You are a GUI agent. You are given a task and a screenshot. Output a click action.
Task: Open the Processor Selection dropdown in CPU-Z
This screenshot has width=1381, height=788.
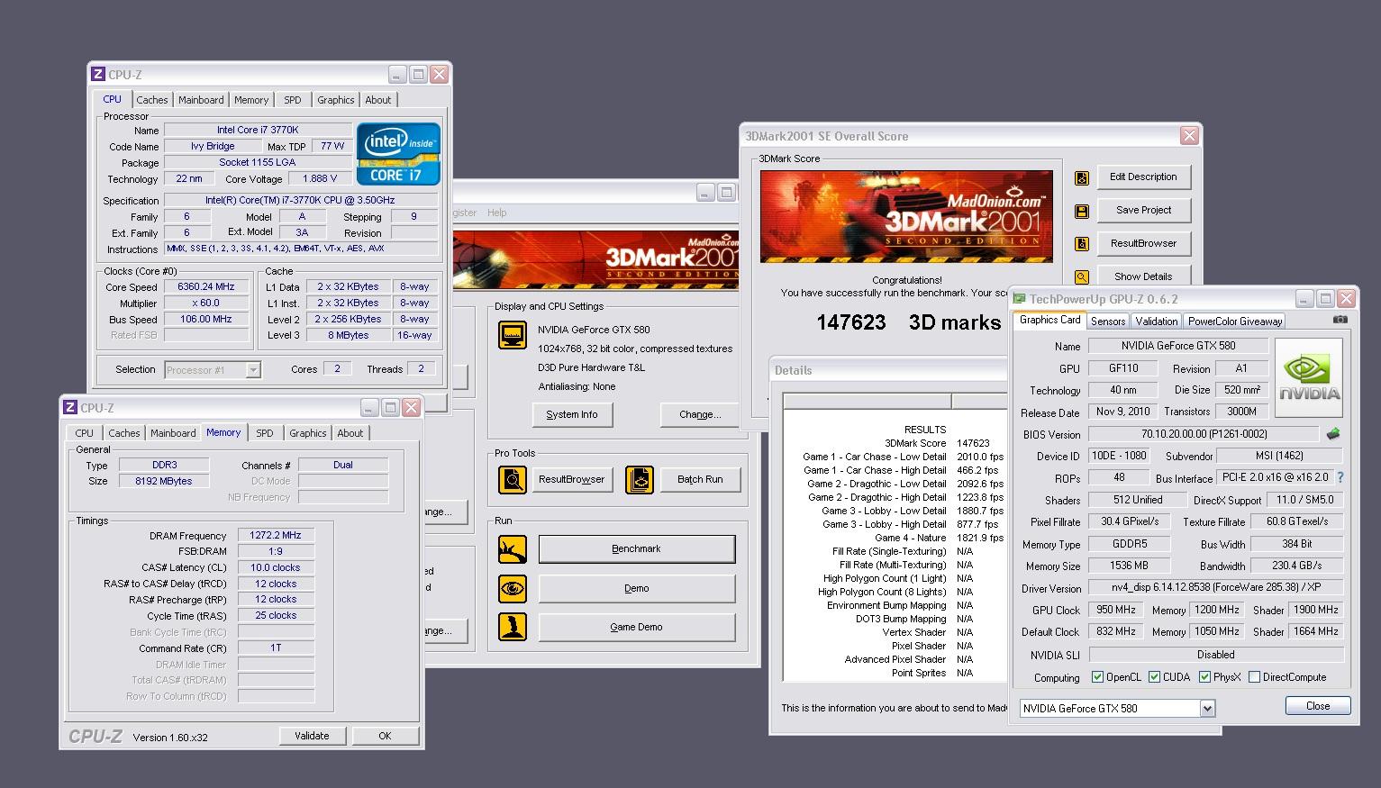pyautogui.click(x=253, y=370)
